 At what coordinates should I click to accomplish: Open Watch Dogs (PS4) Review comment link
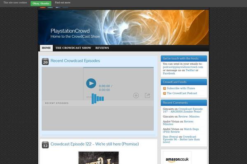coord(181,130)
